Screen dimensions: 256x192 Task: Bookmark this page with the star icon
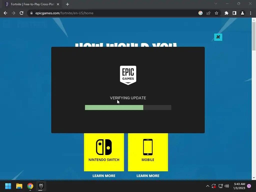click(x=216, y=13)
